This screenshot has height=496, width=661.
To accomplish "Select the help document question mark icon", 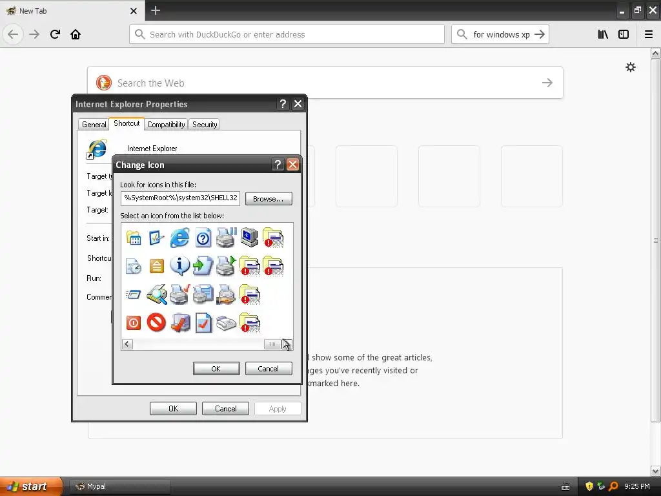I will pyautogui.click(x=203, y=238).
